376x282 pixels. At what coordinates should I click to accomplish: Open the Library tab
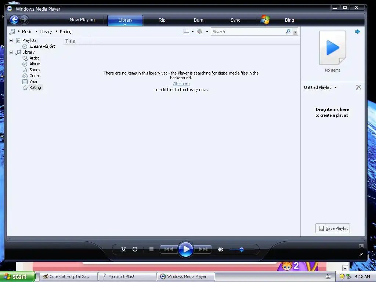125,20
